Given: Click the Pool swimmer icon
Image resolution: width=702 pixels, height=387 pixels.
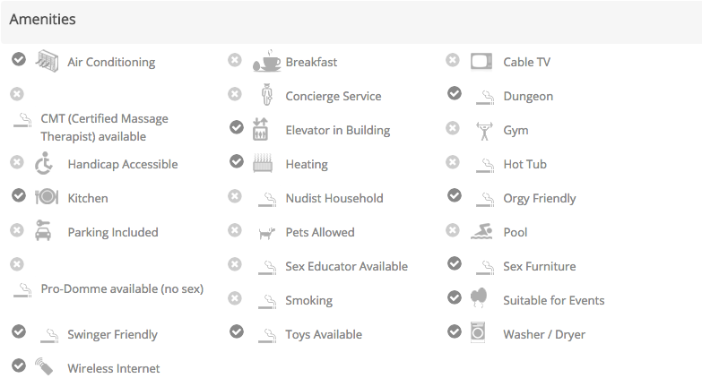Looking at the screenshot, I should tap(481, 231).
